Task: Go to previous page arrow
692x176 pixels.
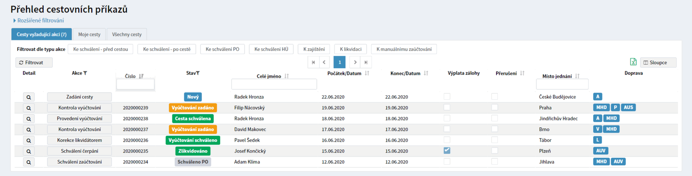Action: [x=325, y=62]
